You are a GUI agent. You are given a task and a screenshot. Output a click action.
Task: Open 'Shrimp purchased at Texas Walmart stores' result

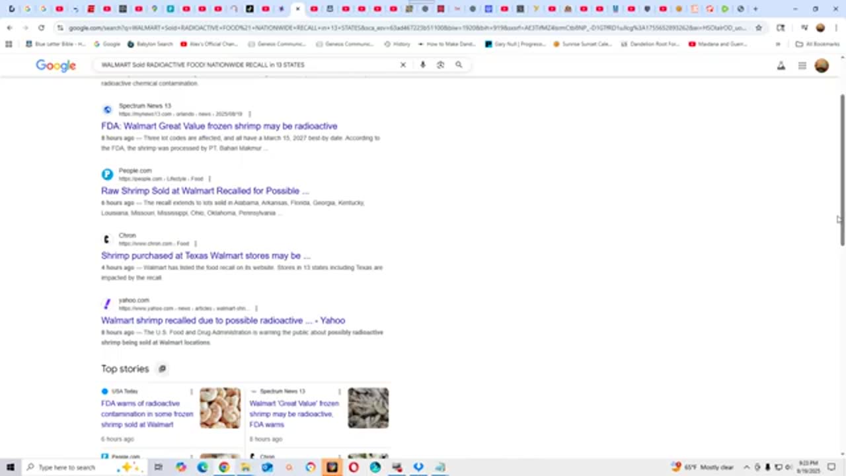(x=206, y=256)
